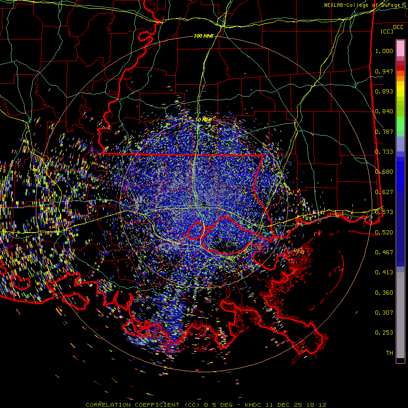This screenshot has width=408, height=408.
Task: Pick the bright green segment of the color bar
Action: 400,124
